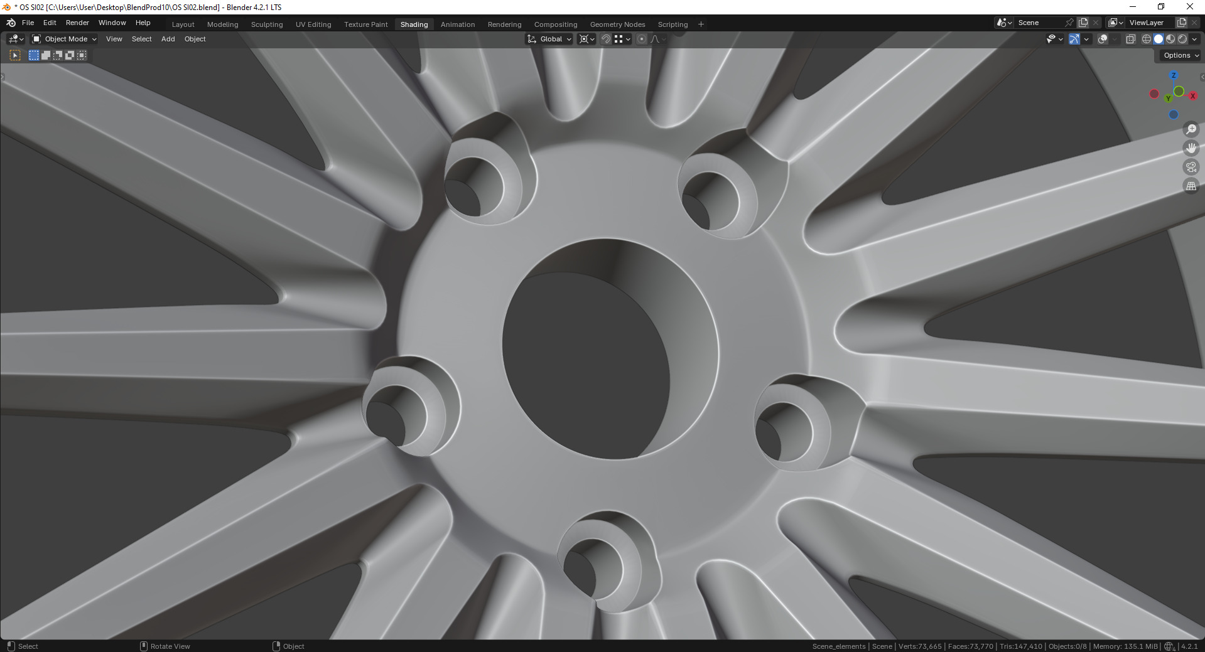
Task: Click the pan hand viewport icon
Action: pos(1191,148)
